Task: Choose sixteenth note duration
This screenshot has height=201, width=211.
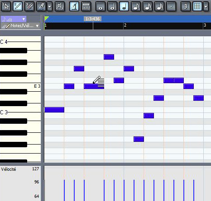Action: (148, 6)
